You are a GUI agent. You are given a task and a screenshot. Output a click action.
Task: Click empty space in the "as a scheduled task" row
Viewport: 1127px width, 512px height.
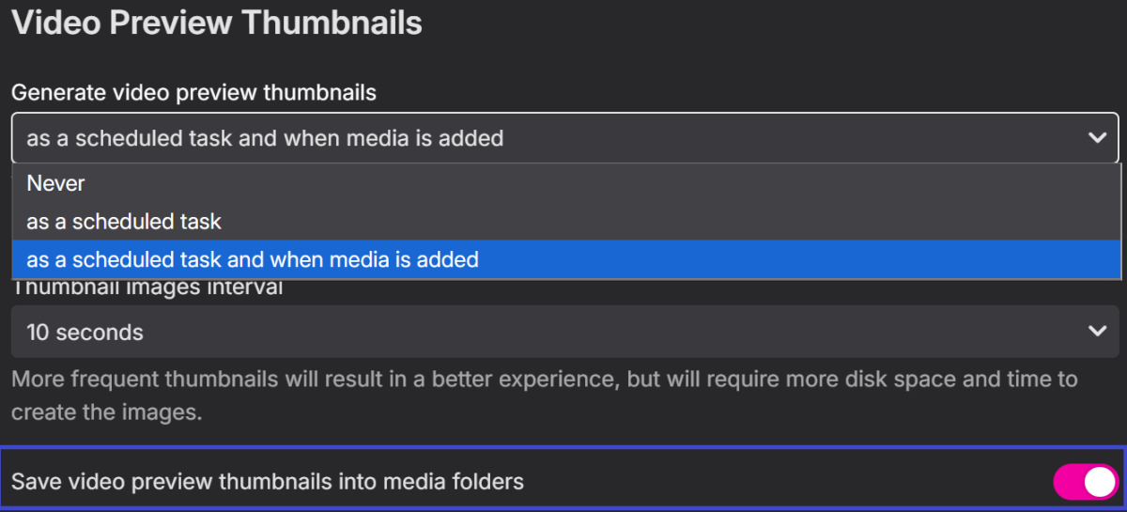[657, 222]
